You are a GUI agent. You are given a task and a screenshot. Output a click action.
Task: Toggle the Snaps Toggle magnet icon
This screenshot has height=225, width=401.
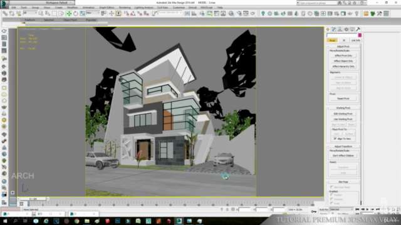pos(127,14)
